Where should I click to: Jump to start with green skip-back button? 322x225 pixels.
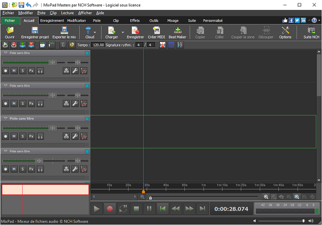click(x=162, y=209)
